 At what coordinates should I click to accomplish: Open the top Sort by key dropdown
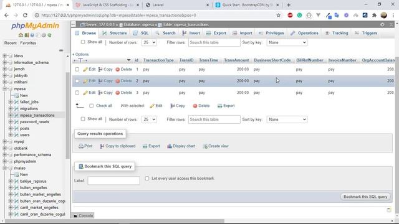(x=287, y=42)
